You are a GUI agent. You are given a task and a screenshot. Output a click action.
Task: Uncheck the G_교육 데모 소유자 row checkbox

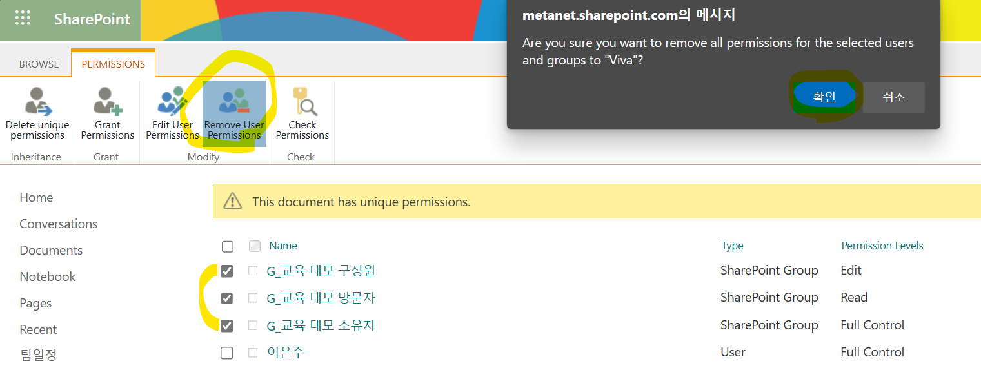click(227, 325)
